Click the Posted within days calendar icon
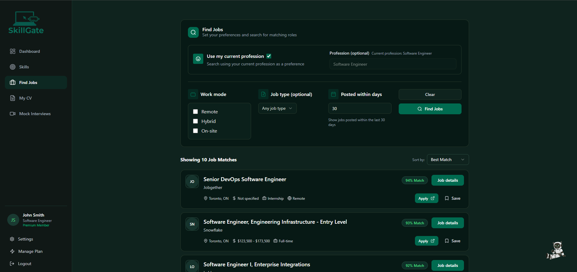The height and width of the screenshot is (272, 577). pos(333,94)
